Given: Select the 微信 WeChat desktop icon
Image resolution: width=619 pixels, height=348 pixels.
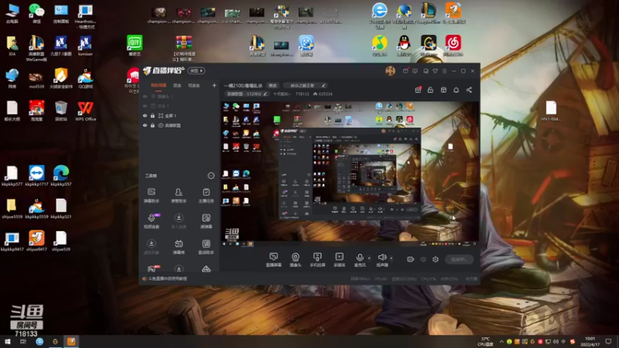Looking at the screenshot, I should [36, 13].
